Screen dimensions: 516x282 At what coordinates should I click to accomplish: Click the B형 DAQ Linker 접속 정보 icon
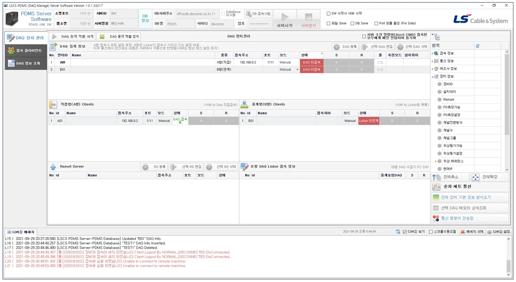(x=244, y=167)
